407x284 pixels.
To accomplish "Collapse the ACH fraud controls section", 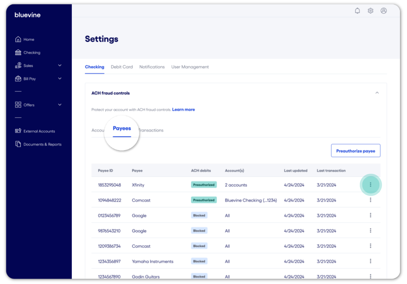I will (x=377, y=93).
